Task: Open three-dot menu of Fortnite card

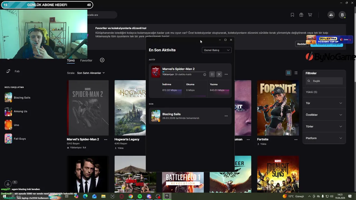Action: pyautogui.click(x=296, y=139)
